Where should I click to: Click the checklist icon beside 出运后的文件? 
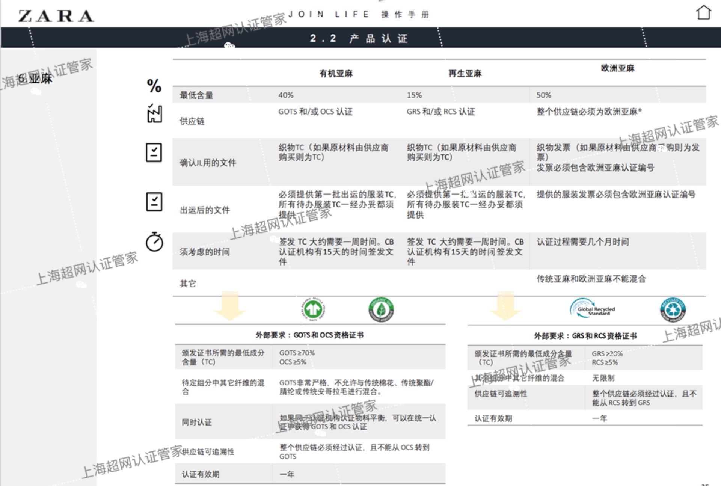154,202
